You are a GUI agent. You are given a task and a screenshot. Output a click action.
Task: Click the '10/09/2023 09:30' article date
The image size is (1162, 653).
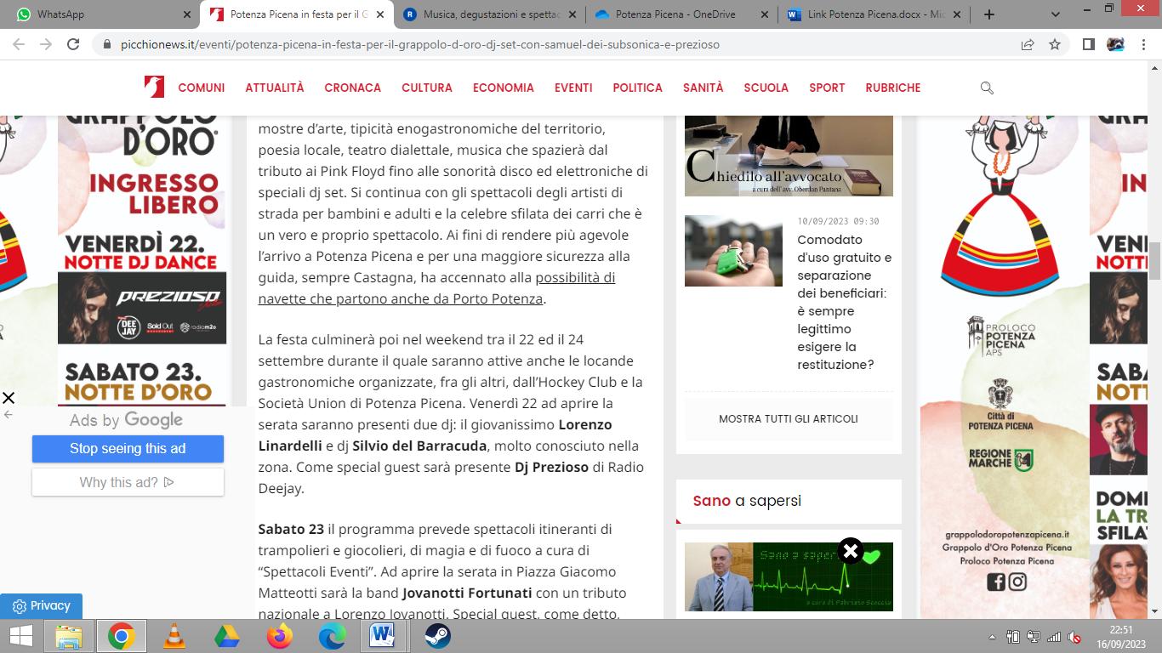point(838,221)
